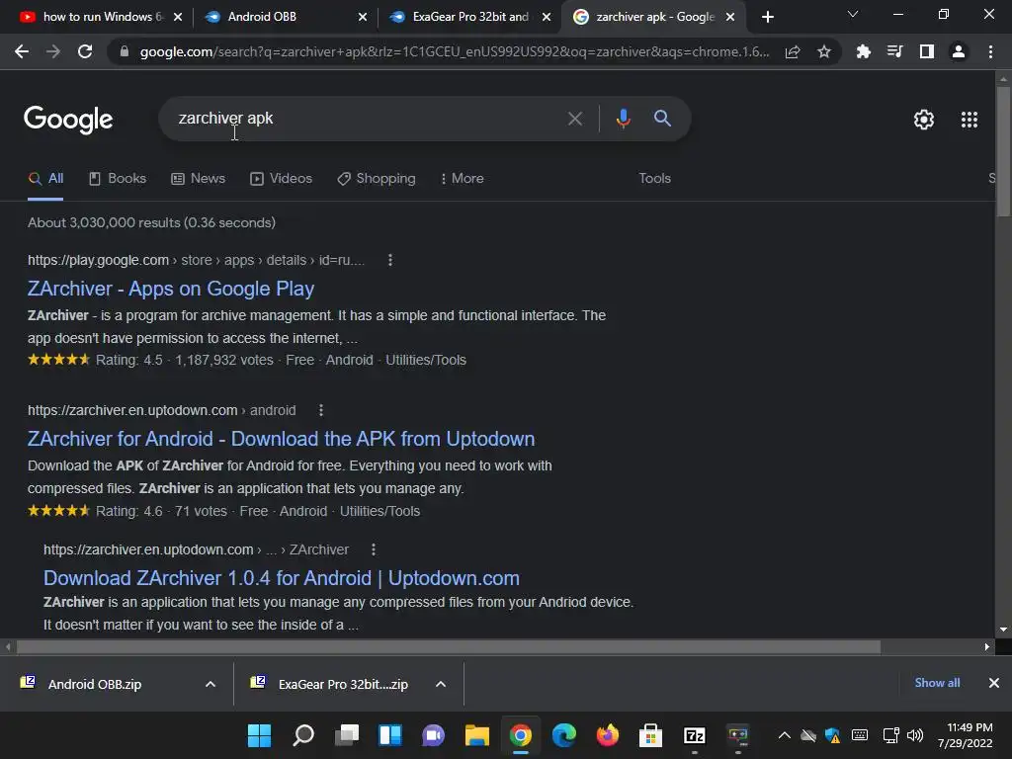Select the News search filter
Image resolution: width=1012 pixels, height=759 pixels.
(198, 179)
